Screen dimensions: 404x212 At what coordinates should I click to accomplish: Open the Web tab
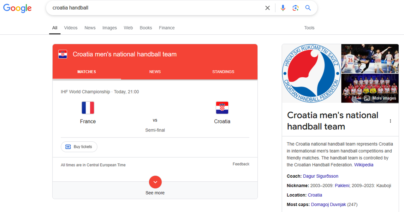click(x=128, y=28)
